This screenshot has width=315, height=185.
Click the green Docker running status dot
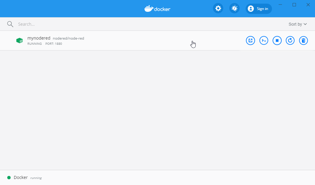(9, 177)
